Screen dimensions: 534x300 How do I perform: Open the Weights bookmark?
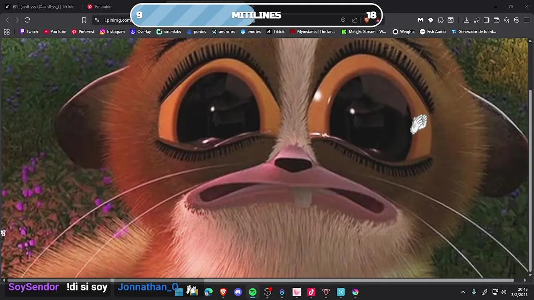403,32
